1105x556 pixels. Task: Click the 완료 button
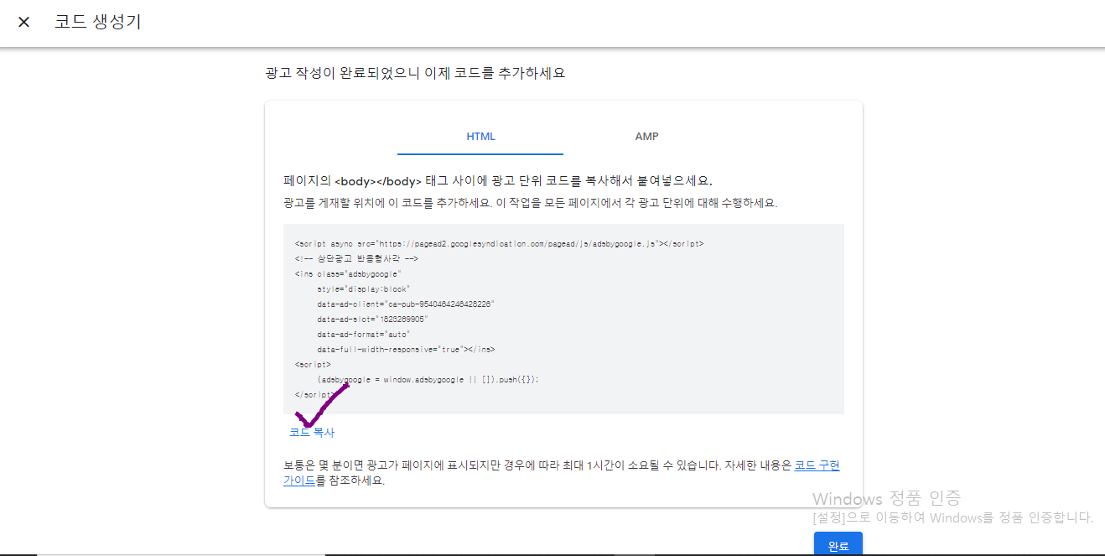coord(838,545)
